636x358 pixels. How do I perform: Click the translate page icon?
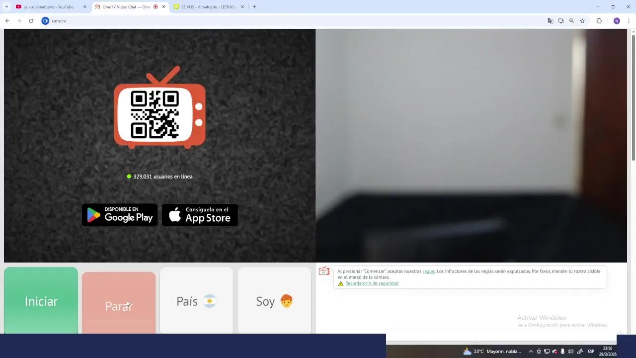click(x=550, y=21)
